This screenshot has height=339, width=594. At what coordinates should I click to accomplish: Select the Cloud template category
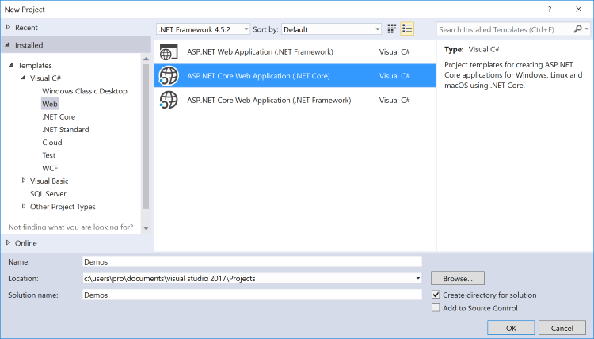coord(52,143)
